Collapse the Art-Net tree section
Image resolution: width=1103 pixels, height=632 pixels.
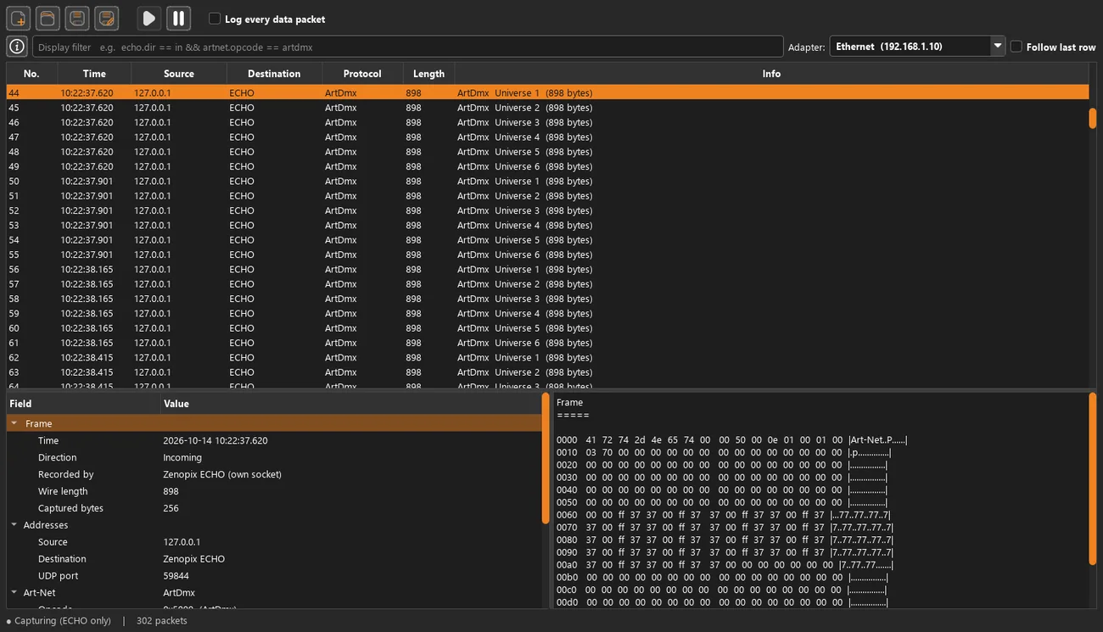(x=14, y=593)
